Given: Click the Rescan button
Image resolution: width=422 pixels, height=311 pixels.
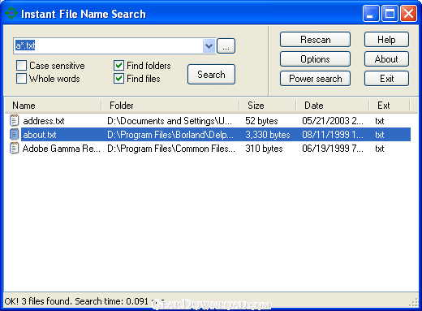Looking at the screenshot, I should (315, 40).
